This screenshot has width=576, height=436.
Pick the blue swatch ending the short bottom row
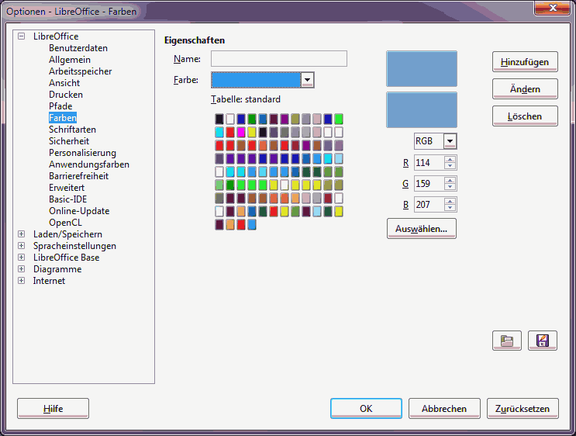(252, 225)
